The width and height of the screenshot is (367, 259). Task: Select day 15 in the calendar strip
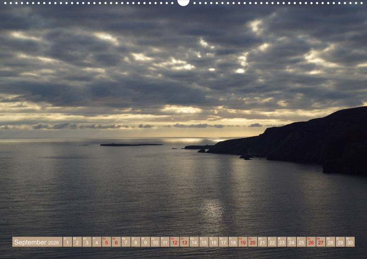(204, 242)
